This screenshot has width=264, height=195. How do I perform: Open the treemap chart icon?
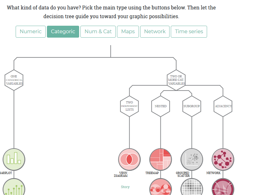click(x=160, y=159)
